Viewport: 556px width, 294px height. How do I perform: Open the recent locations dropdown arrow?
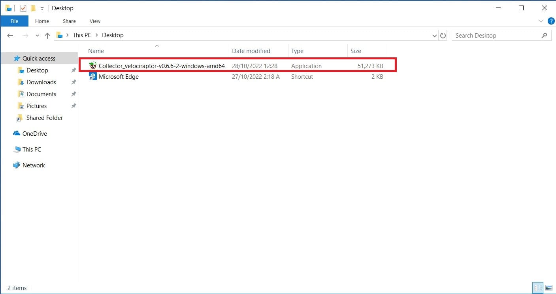37,36
